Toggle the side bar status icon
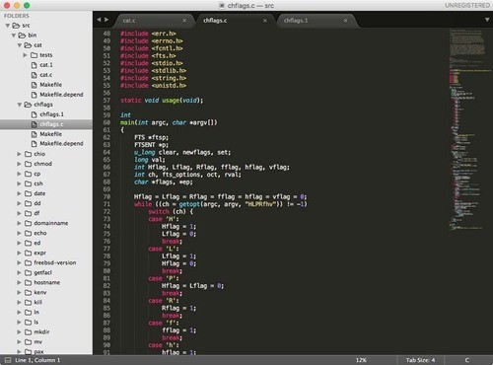This screenshot has width=493, height=365. pos(8,360)
